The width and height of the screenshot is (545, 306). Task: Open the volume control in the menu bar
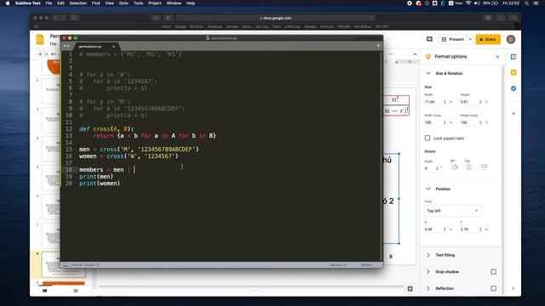(x=477, y=3)
